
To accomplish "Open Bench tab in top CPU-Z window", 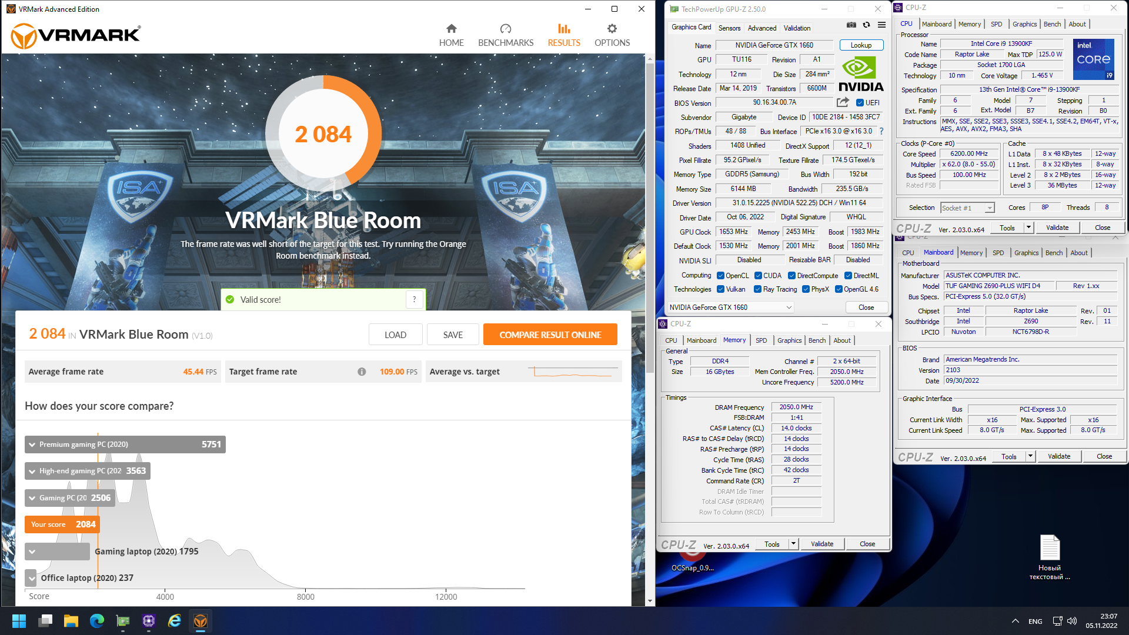I will (1052, 24).
